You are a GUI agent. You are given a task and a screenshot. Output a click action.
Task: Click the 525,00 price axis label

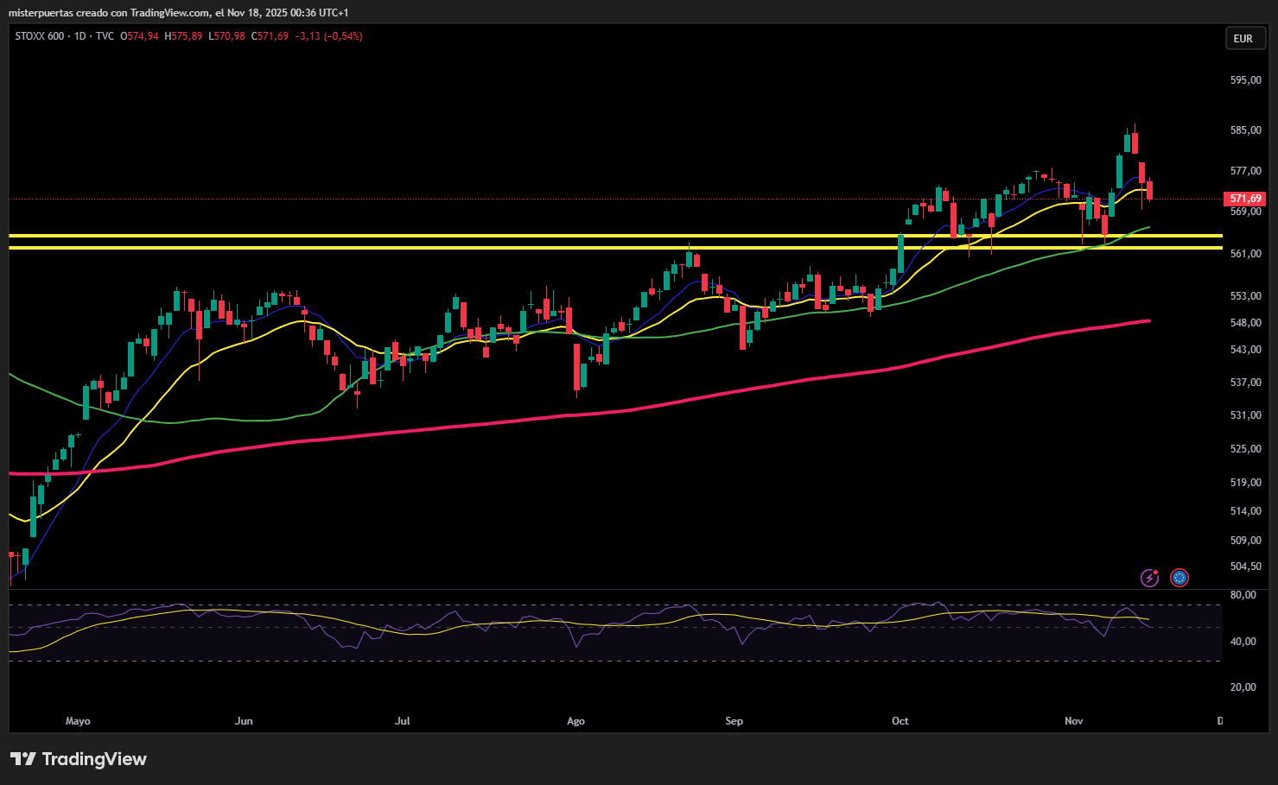[1246, 449]
